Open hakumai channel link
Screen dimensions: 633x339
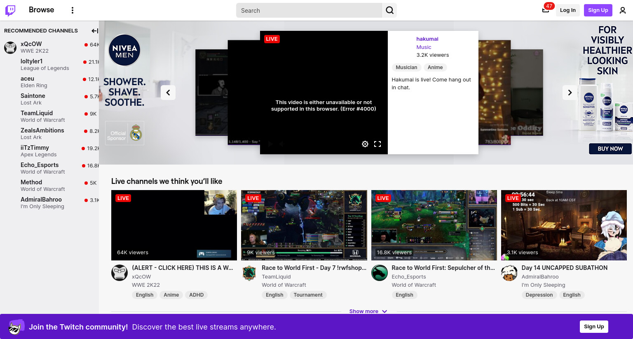click(x=427, y=39)
